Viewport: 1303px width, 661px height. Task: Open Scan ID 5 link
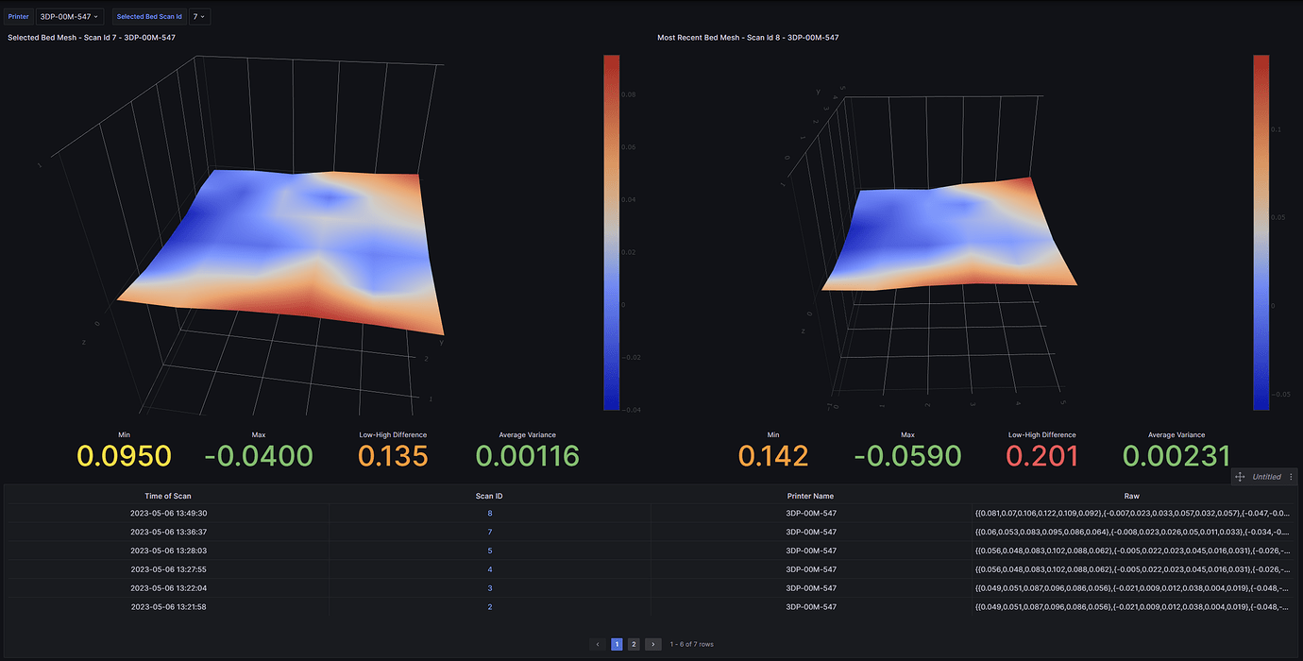489,551
